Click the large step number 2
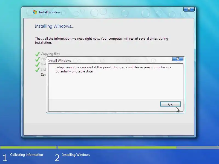This screenshot has width=219, height=164. coord(57,158)
